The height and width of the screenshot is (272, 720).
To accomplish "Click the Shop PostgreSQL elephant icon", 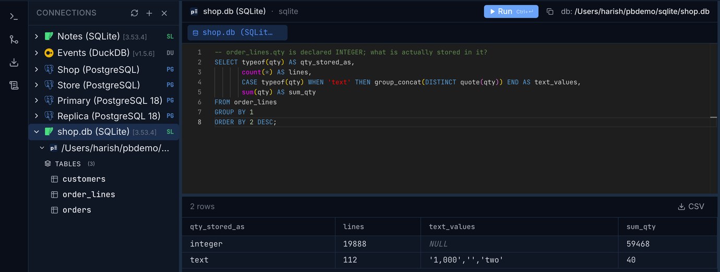I will [49, 69].
